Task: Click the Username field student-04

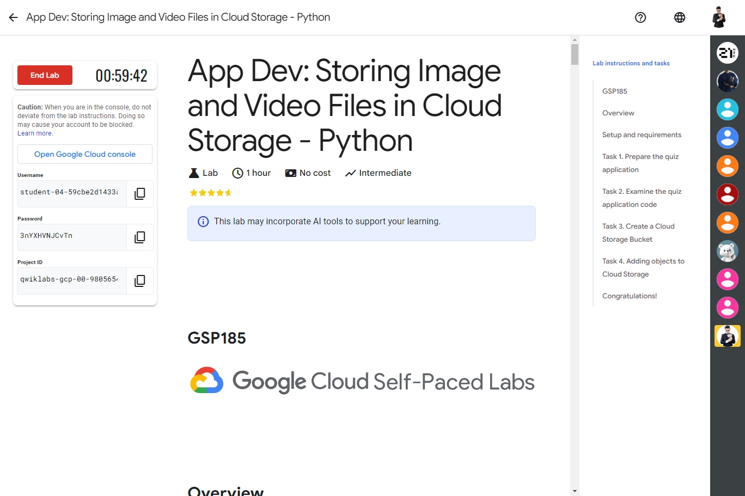Action: [72, 194]
